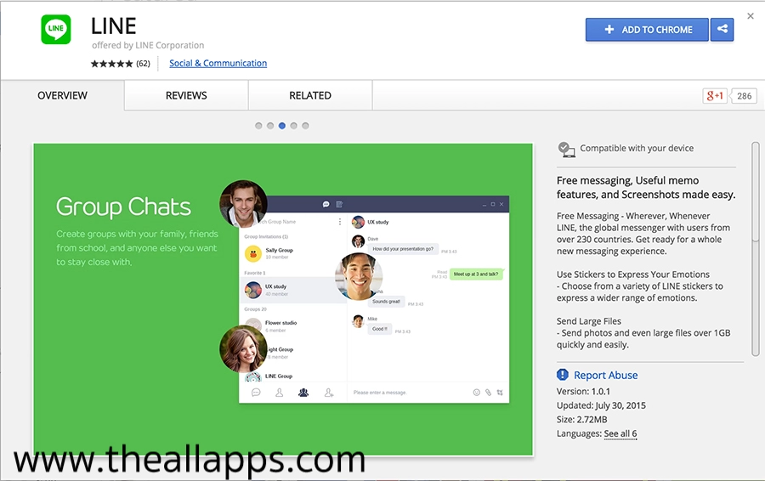Image resolution: width=765 pixels, height=481 pixels.
Task: Close the extension details dialog
Action: click(x=751, y=16)
